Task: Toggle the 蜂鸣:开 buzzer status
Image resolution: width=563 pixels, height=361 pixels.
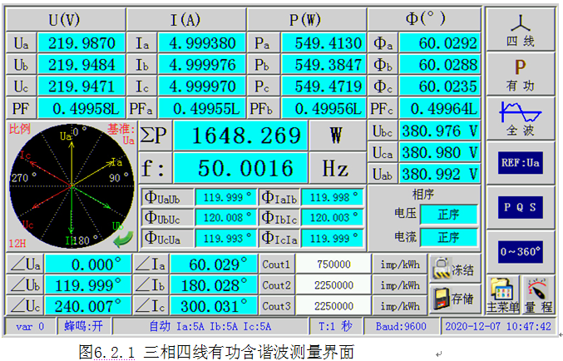Action: tap(84, 326)
